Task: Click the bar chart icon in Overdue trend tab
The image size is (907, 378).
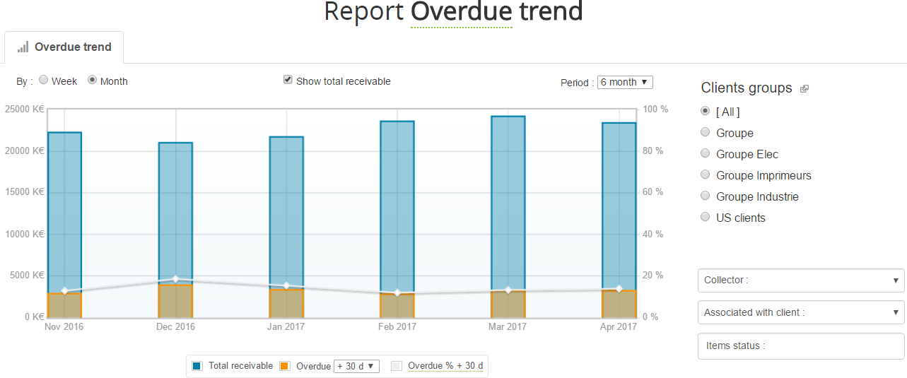Action: point(23,47)
